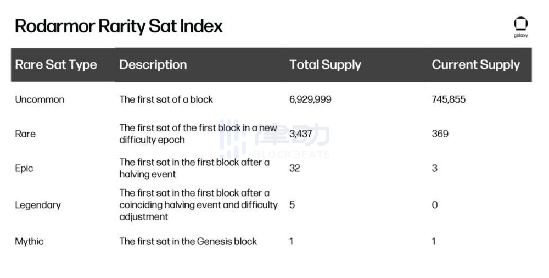Select the Uncommon row label
Image resolution: width=549 pixels, height=278 pixels.
point(40,99)
